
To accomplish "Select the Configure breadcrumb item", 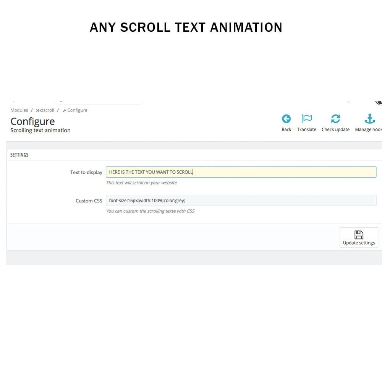I will point(77,110).
